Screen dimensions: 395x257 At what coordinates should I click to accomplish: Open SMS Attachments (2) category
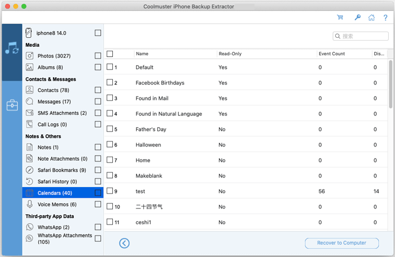(62, 113)
